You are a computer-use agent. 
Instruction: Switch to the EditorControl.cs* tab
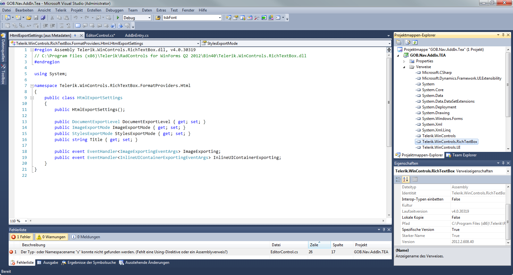click(101, 35)
